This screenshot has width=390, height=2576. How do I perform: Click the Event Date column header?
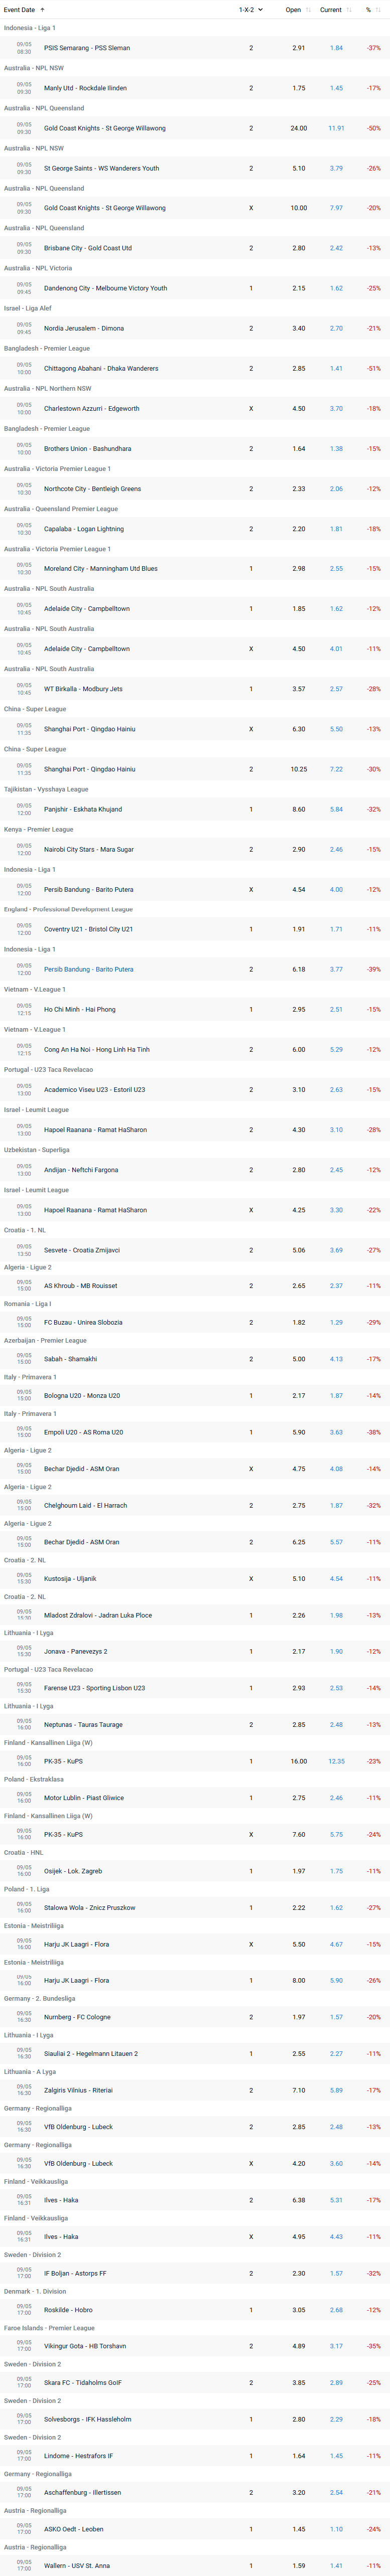(x=19, y=10)
